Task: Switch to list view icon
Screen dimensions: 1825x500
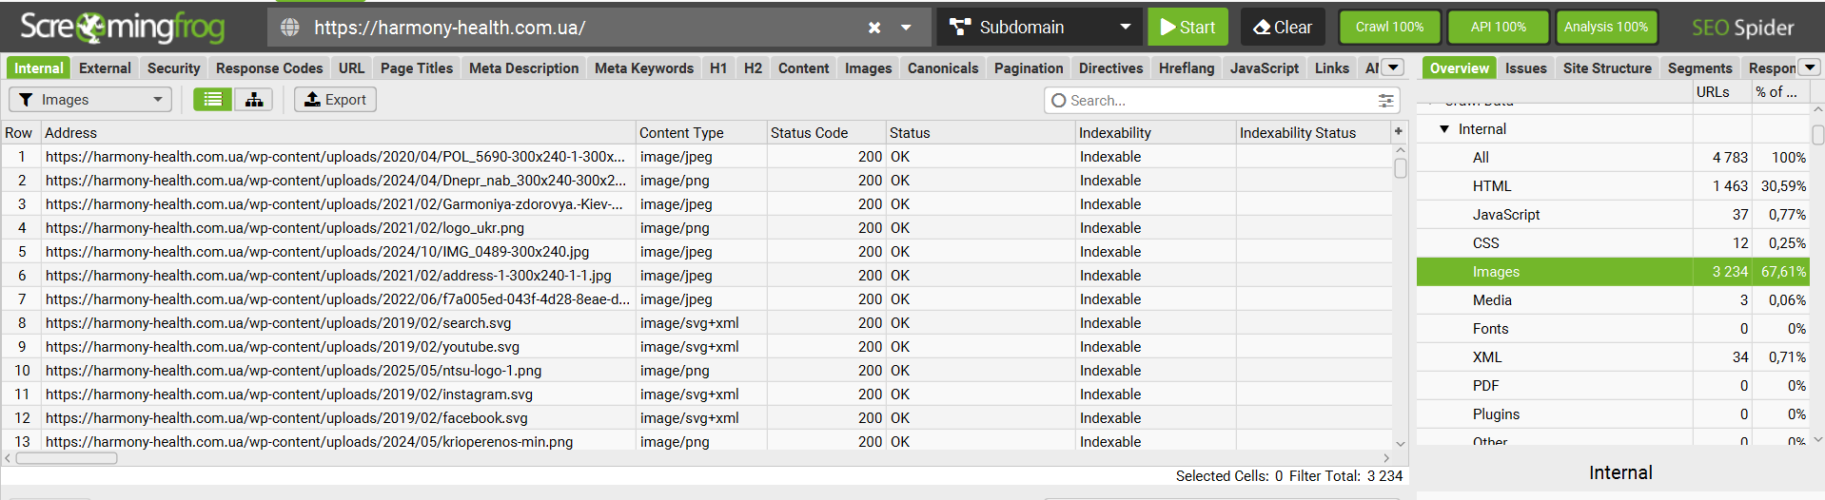Action: pos(213,99)
